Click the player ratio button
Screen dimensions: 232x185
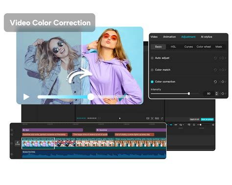[x=157, y=118]
